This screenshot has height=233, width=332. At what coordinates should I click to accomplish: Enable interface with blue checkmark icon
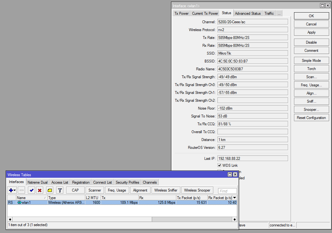point(31,190)
